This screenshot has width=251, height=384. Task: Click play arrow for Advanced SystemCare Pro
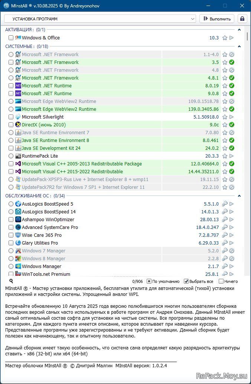[x=231, y=227]
